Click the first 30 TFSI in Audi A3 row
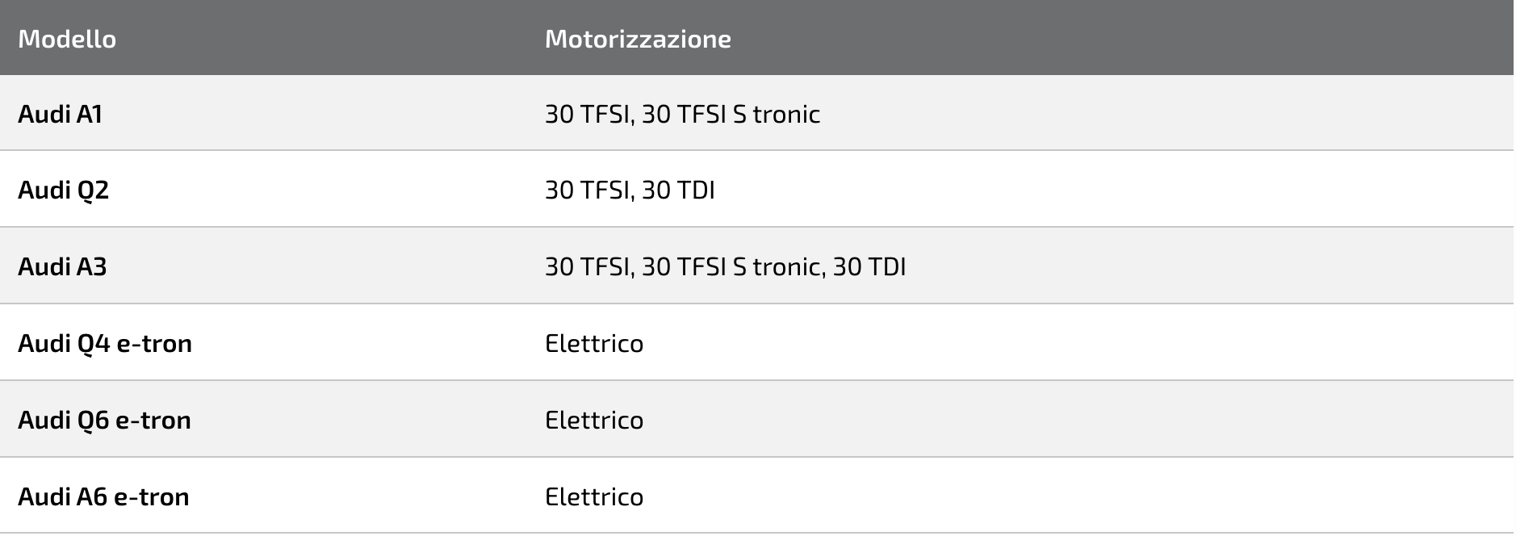This screenshot has height=536, width=1516. click(x=588, y=266)
